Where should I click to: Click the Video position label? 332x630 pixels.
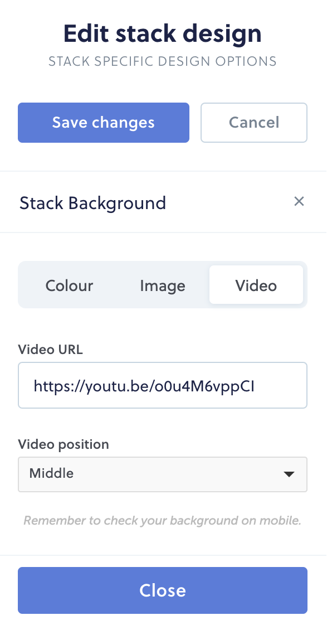tap(64, 444)
